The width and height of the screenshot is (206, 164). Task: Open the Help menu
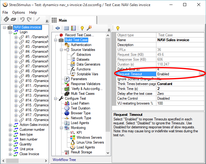point(33,12)
